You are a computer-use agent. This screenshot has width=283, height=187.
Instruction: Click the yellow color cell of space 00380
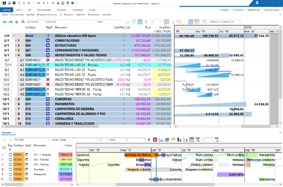66,160
